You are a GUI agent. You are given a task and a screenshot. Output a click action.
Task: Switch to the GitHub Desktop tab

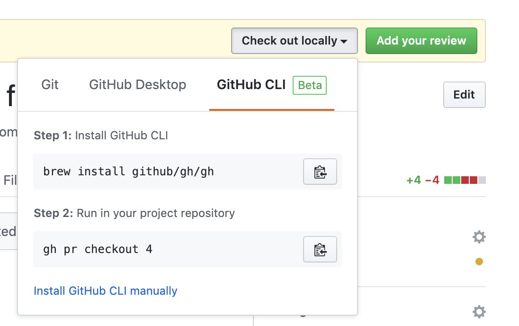coord(137,85)
